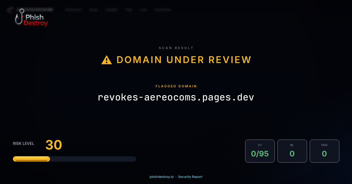The height and width of the screenshot is (184, 352).
Task: Click the circular brand icon in top-left corner
Action: 9,10
